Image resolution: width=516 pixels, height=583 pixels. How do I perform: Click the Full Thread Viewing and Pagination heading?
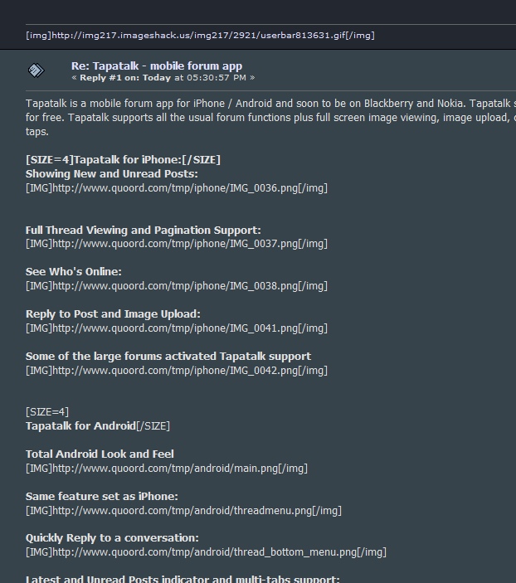[x=144, y=231]
